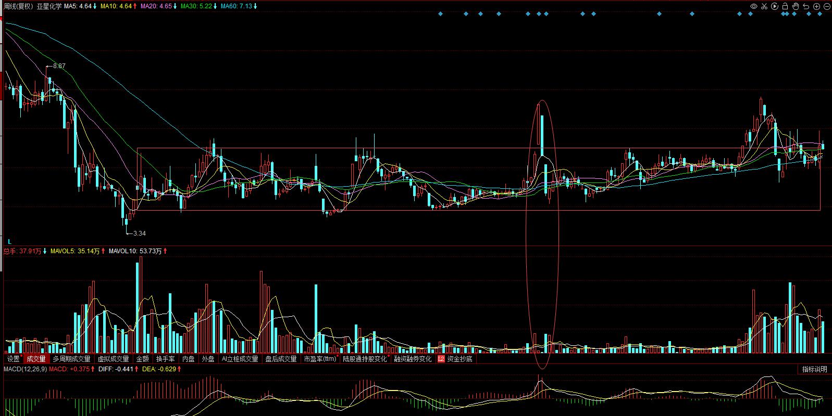Click the 指标说明 button
Screen dimensions: 832x416
814,369
